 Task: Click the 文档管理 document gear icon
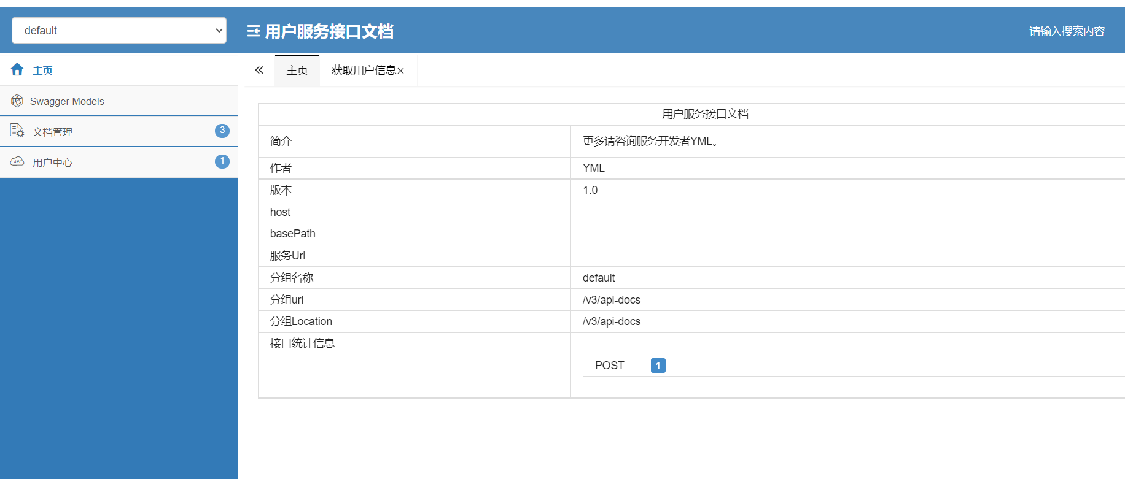17,131
